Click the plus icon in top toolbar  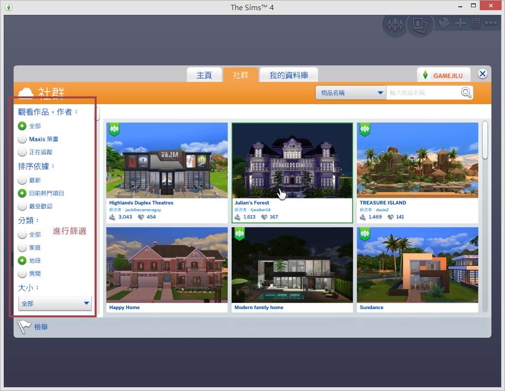click(460, 23)
